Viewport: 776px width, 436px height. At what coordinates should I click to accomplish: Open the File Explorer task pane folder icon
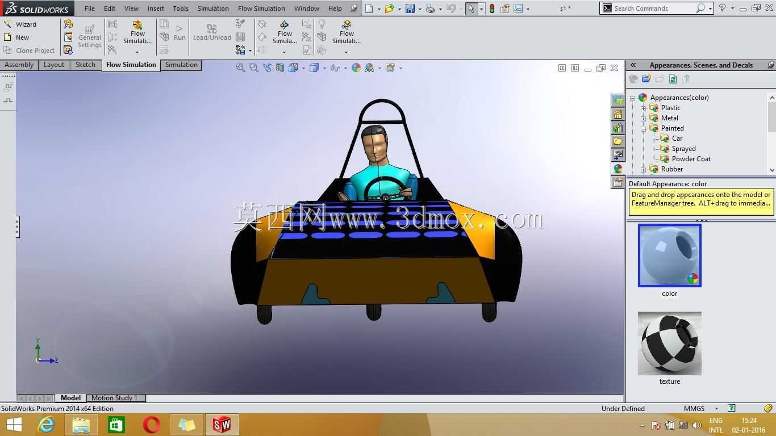[618, 141]
